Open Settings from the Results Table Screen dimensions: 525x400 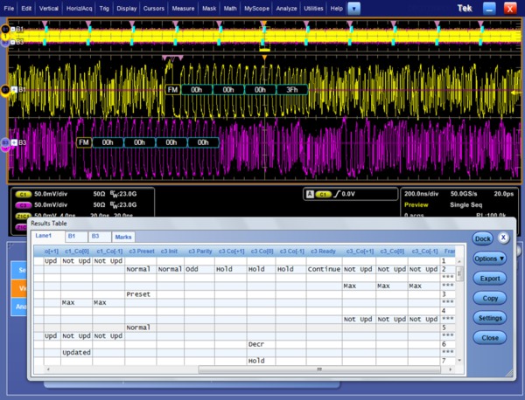490,318
